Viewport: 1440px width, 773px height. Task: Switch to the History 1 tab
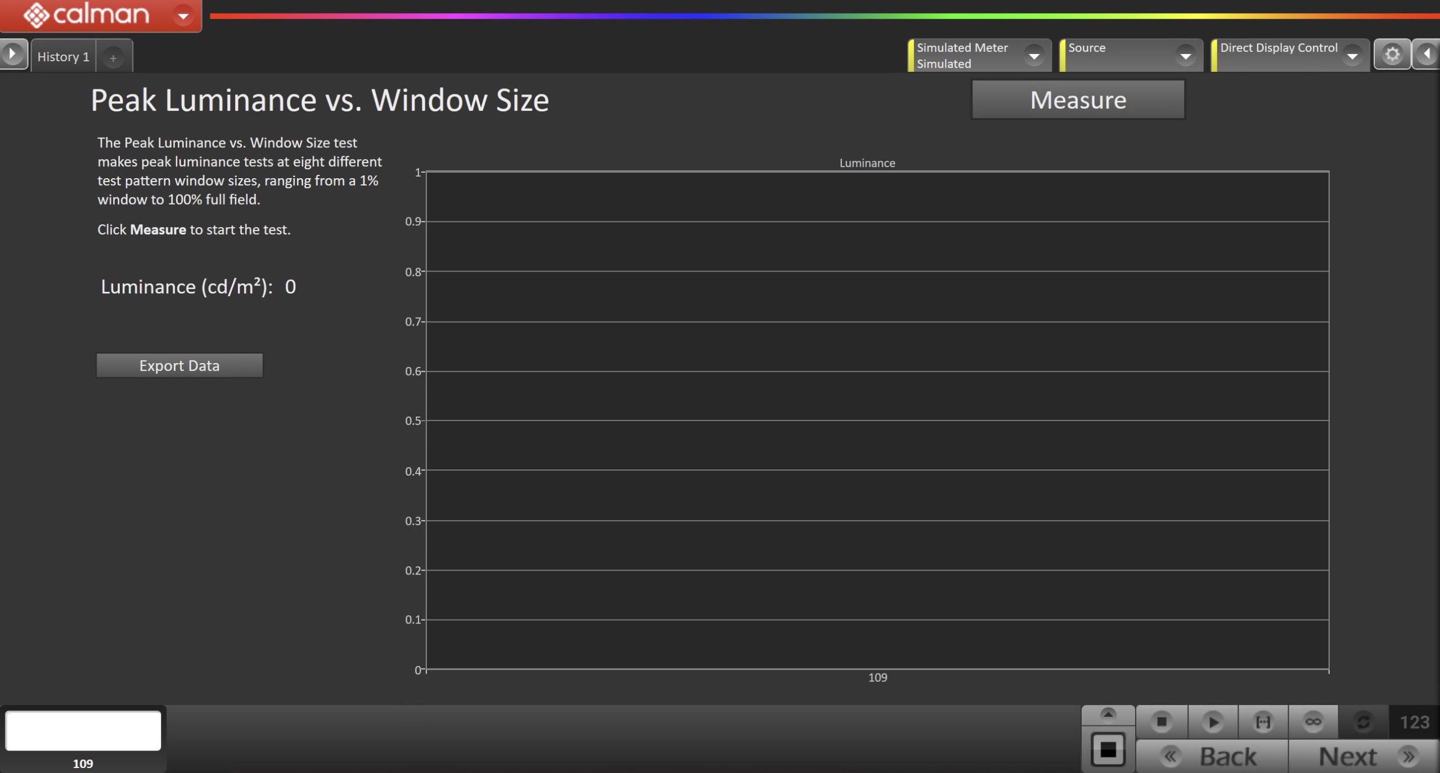tap(63, 57)
